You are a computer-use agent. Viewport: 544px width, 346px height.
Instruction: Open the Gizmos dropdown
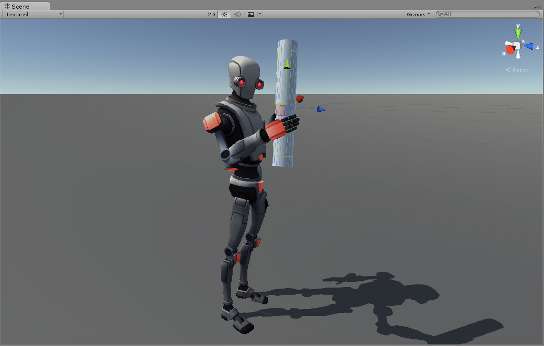pyautogui.click(x=418, y=14)
